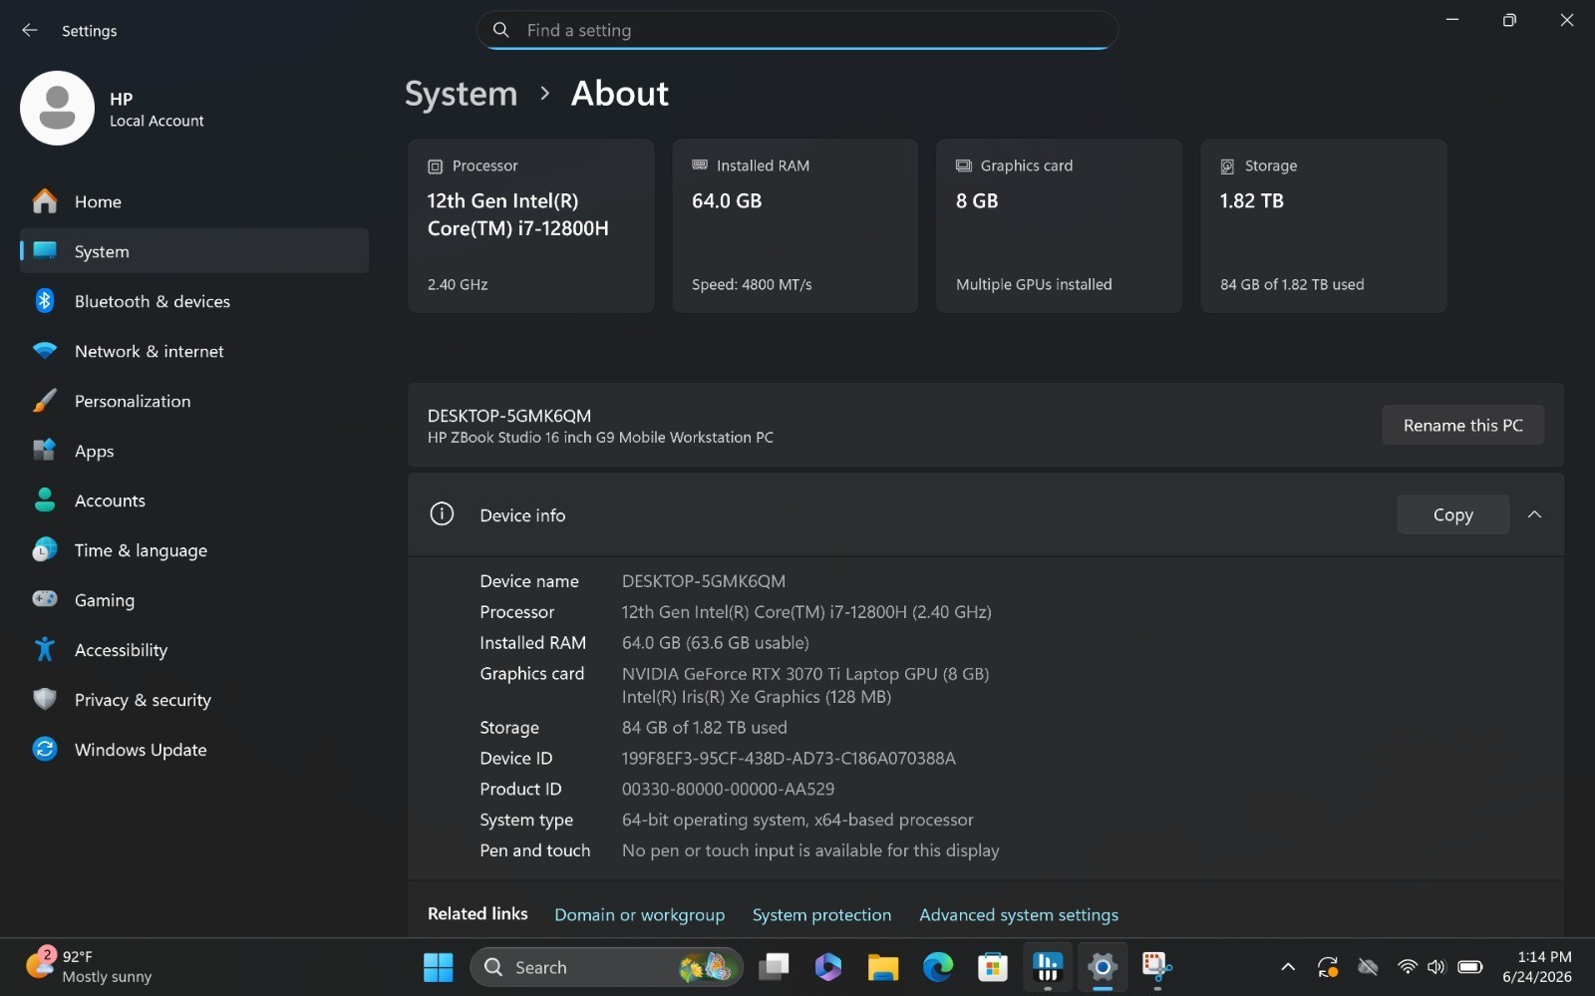The image size is (1595, 996).
Task: Go to Personalization settings
Action: click(194, 401)
